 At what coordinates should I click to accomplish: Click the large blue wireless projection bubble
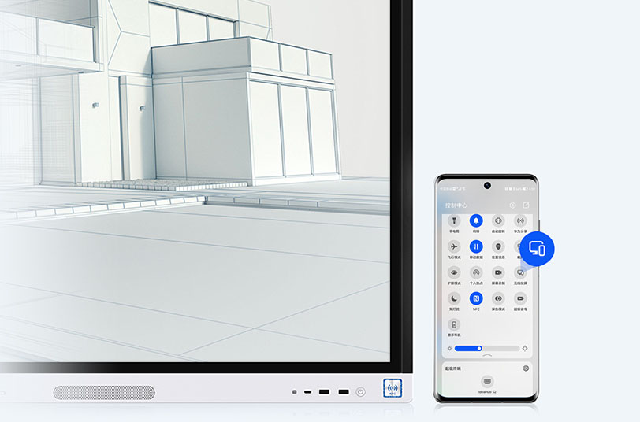538,249
